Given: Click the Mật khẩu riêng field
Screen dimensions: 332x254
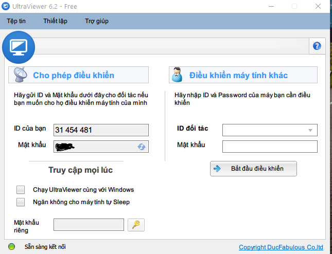Looking at the screenshot, I should 89,225.
